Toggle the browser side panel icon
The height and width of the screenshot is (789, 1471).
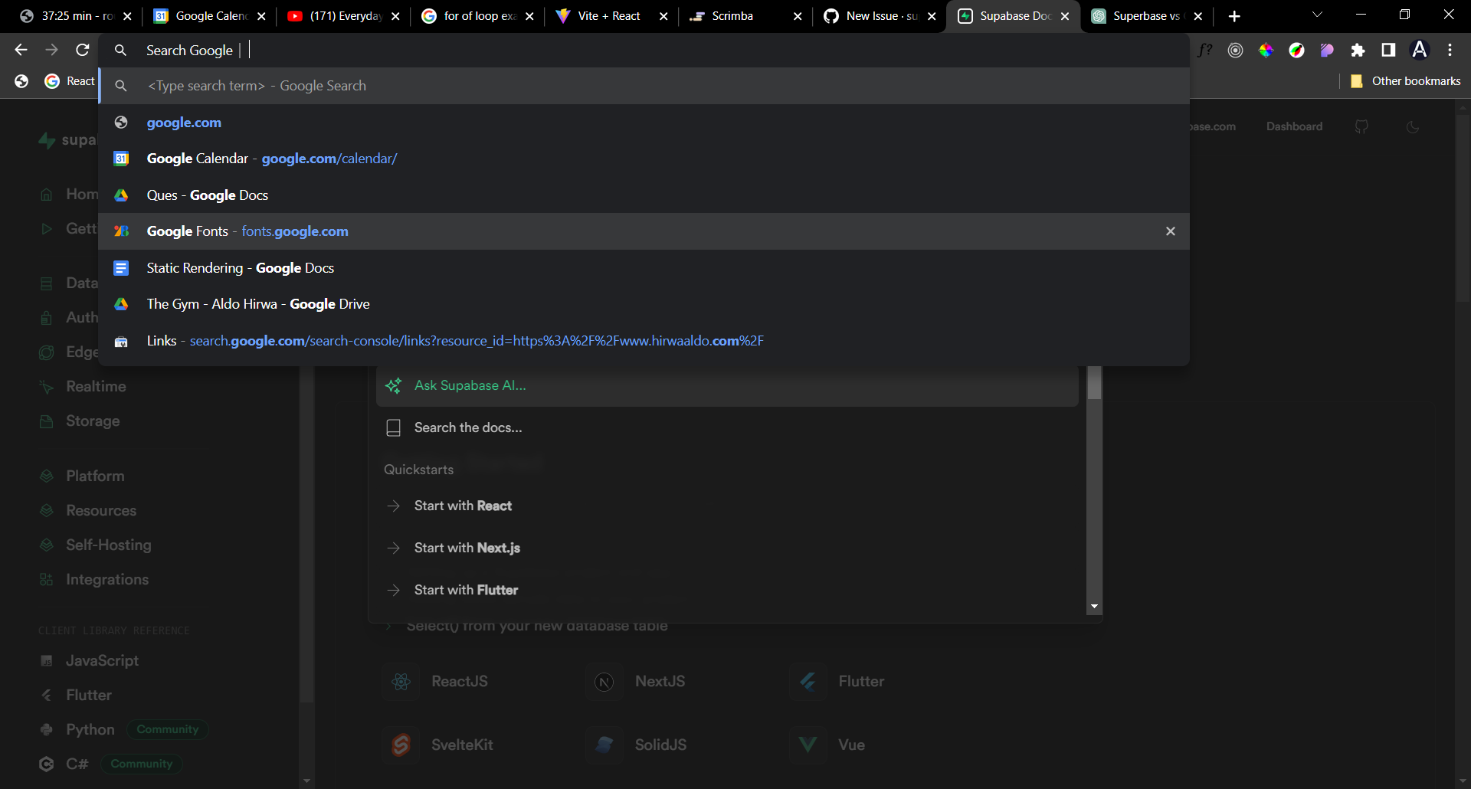(x=1388, y=50)
